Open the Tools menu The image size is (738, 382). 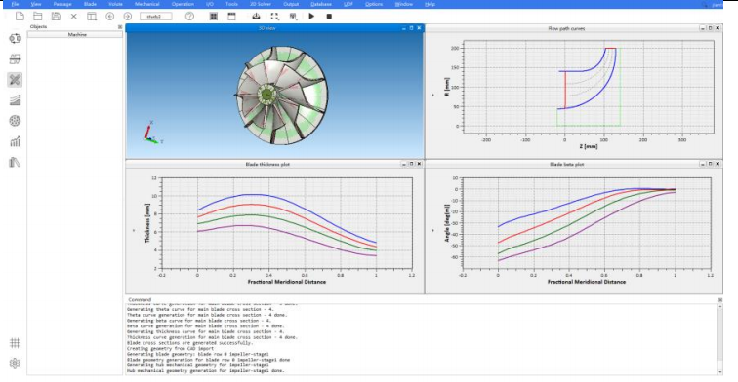(231, 4)
